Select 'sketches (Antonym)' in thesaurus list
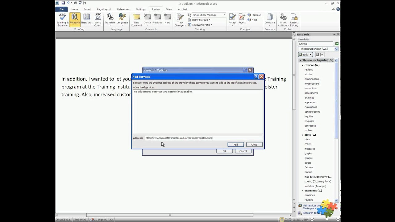The image size is (395, 222). point(315,186)
